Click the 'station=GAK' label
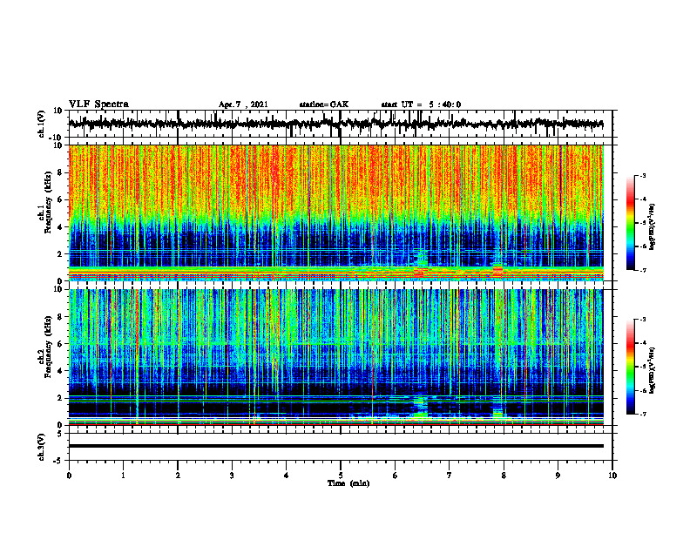Image resolution: width=690 pixels, height=533 pixels. (324, 105)
